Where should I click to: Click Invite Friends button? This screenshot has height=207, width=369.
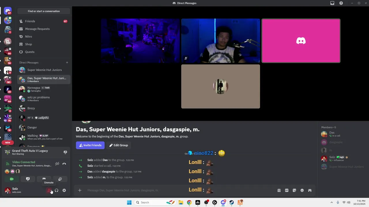pos(90,145)
